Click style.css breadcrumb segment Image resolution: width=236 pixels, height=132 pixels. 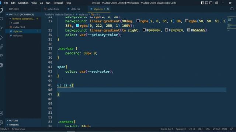[x=83, y=15]
